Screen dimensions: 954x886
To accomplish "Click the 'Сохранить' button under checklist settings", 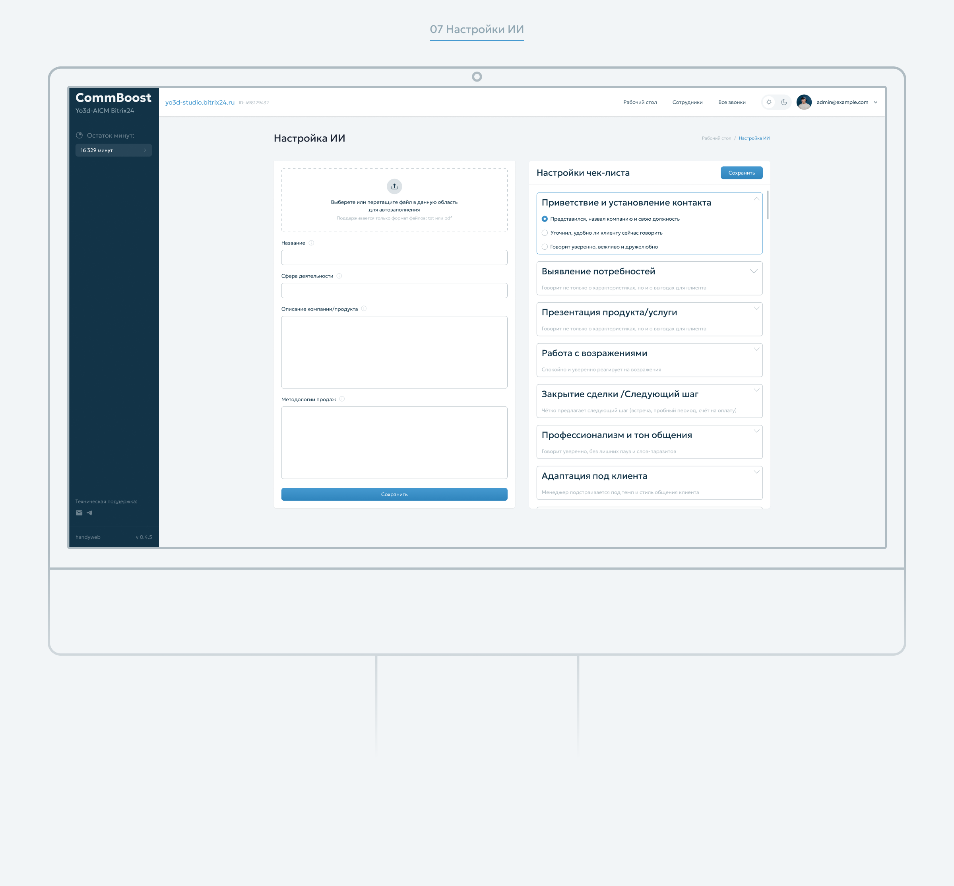I will tap(741, 173).
